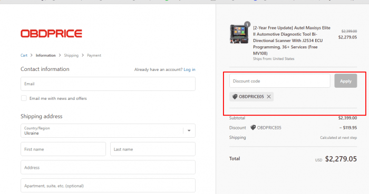Screen dimensions: 369x194
Task: Click the Last name field
Action: click(x=153, y=149)
